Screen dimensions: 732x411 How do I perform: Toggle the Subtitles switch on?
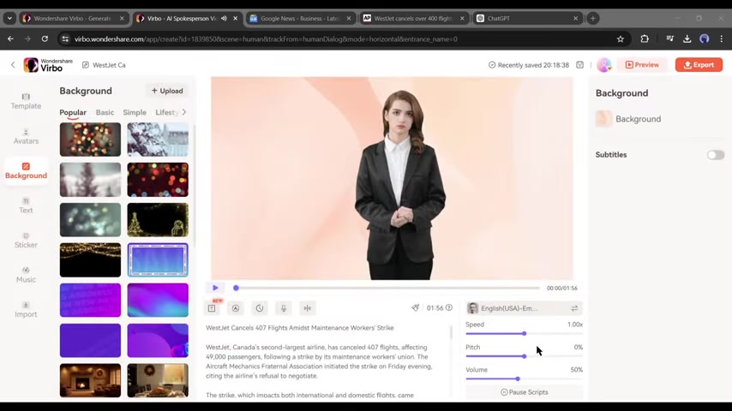[715, 155]
